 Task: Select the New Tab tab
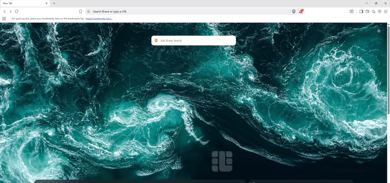point(23,3)
